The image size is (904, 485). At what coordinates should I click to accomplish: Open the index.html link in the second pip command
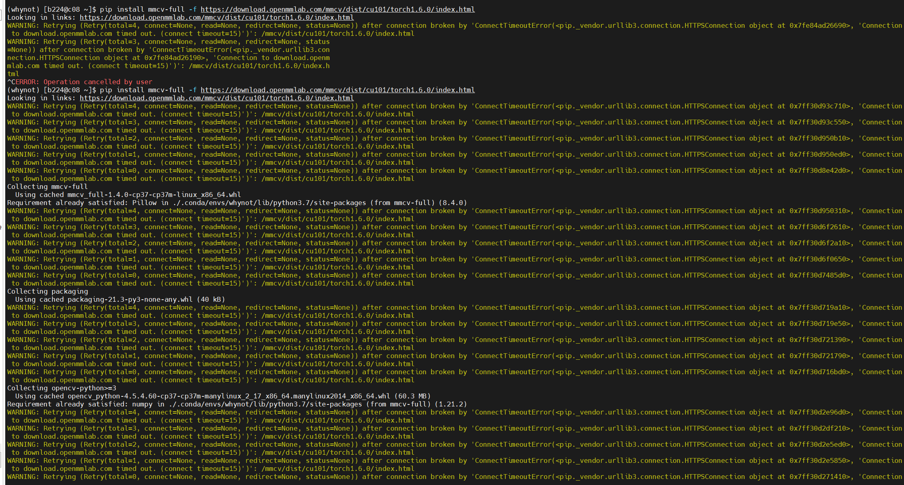(x=338, y=89)
